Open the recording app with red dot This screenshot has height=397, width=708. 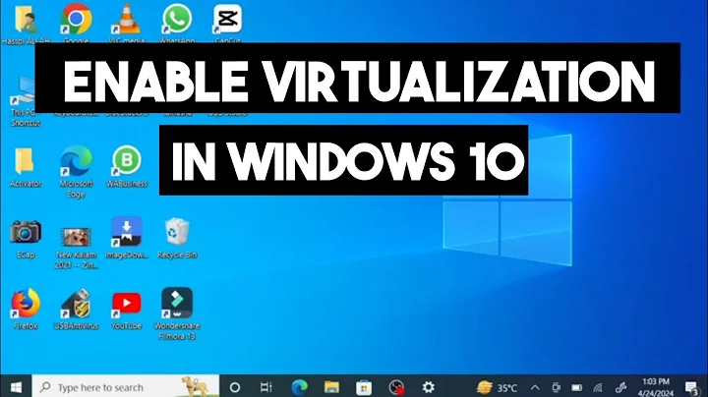click(x=396, y=387)
